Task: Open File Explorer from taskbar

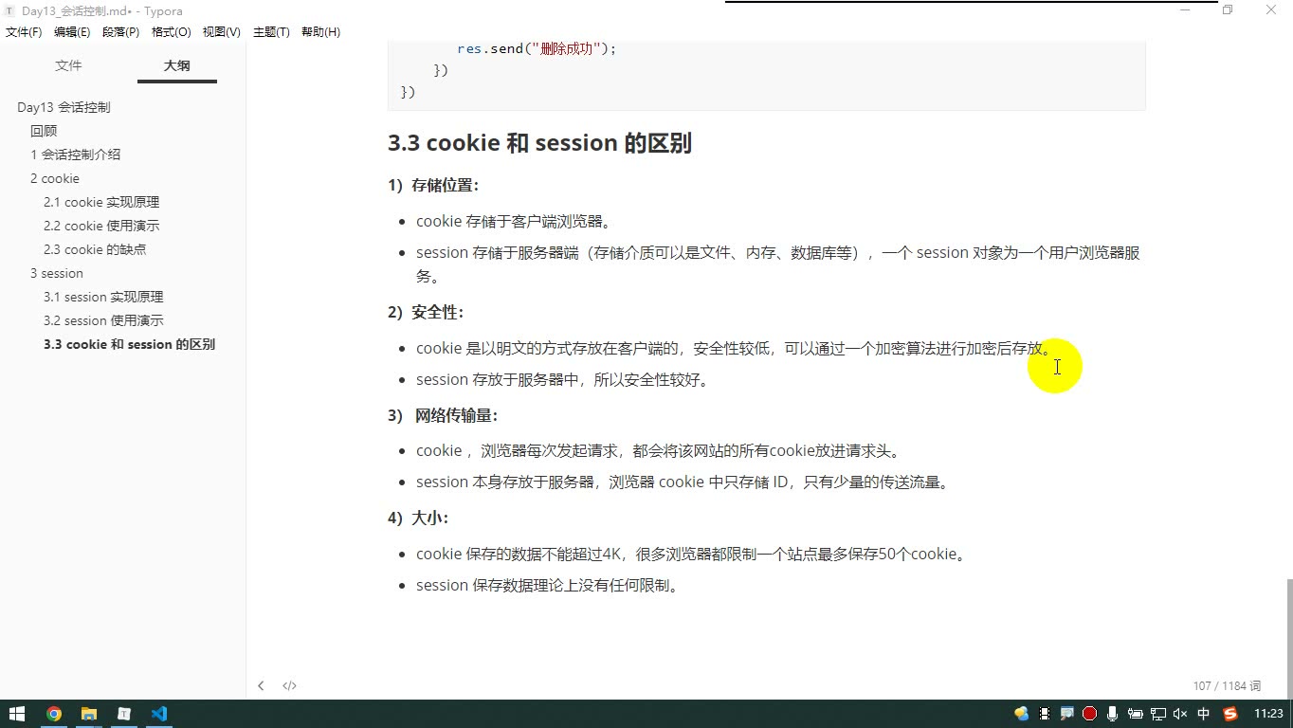Action: [89, 714]
